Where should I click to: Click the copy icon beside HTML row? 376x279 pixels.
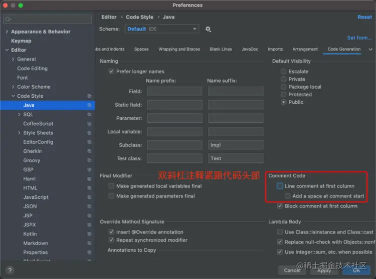tap(89, 188)
